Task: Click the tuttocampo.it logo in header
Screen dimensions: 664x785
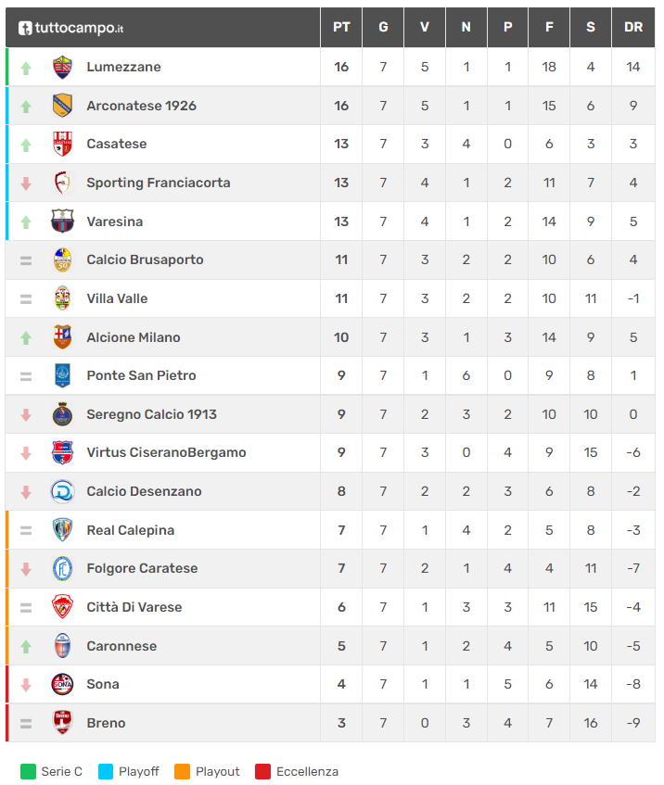Action: [70, 28]
